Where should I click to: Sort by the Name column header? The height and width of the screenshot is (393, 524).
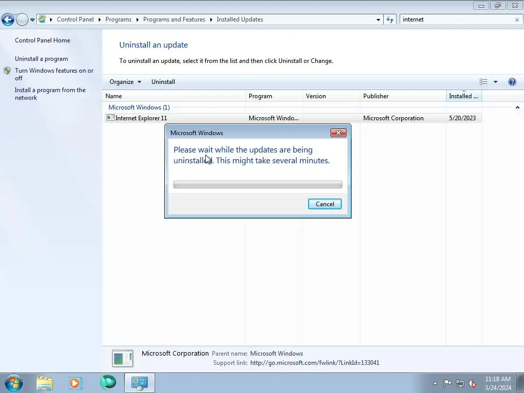coord(174,96)
